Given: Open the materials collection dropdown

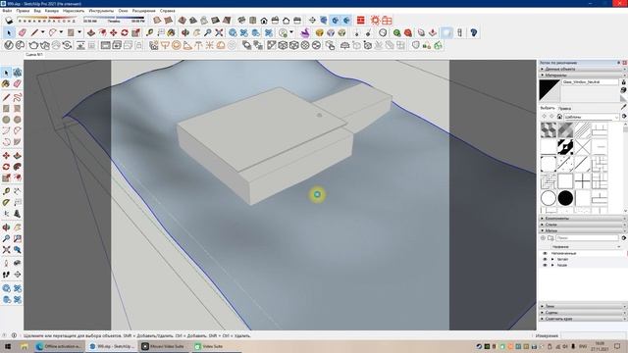Looking at the screenshot, I should (x=592, y=117).
